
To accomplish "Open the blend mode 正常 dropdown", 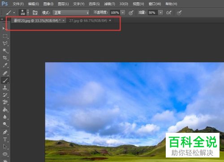I will 71,13.
